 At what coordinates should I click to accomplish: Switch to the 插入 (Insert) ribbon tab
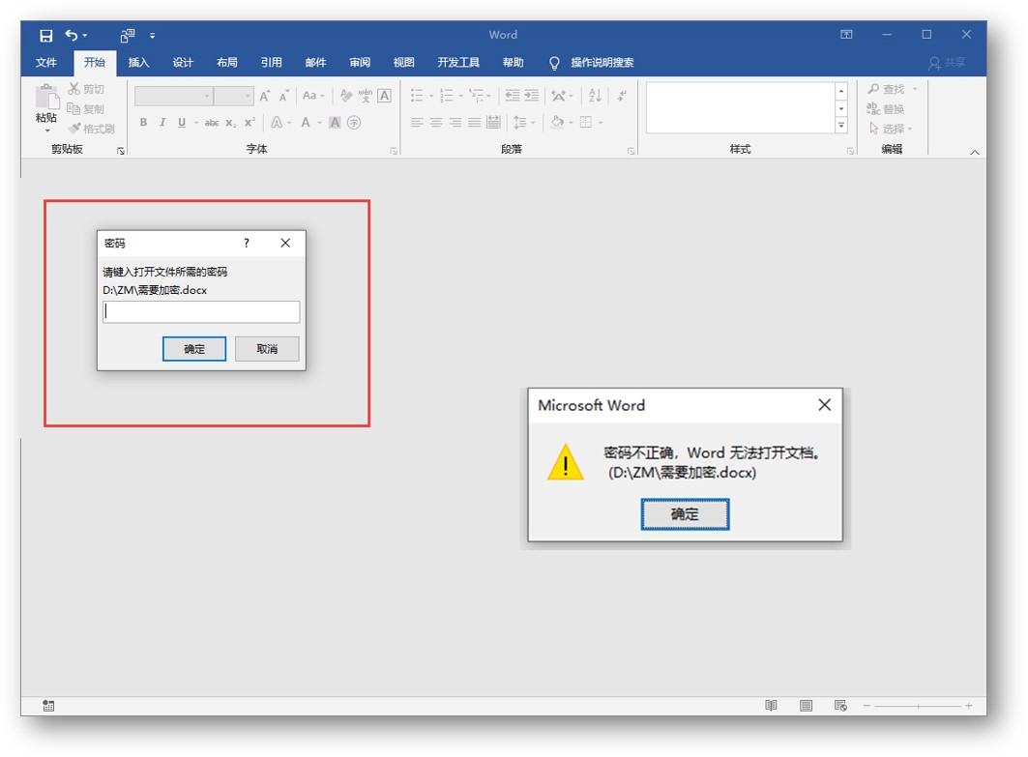(x=138, y=62)
